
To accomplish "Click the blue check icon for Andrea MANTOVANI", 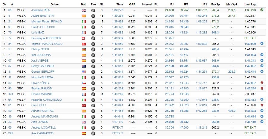I will (262, 116).
